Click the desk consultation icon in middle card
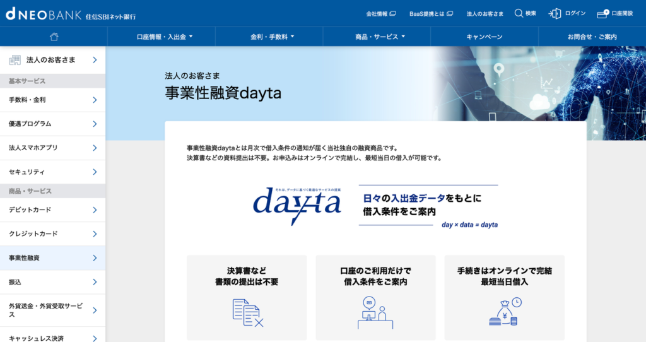646x342 pixels. (375, 313)
